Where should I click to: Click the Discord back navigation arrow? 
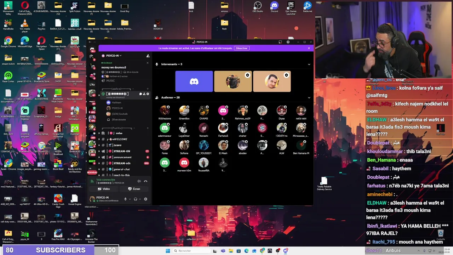pyautogui.click(x=90, y=42)
